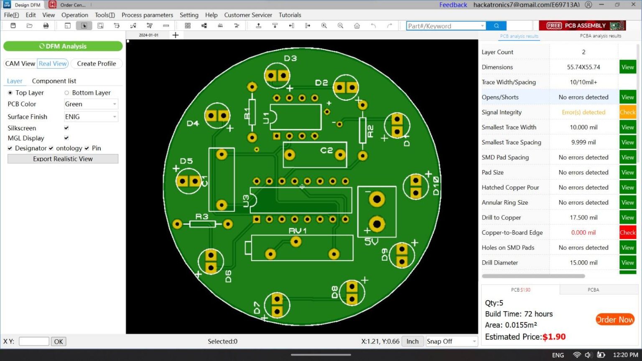Screen dimensions: 642x361
Task: Select the arrow/pointer selection tool
Action: (x=84, y=25)
